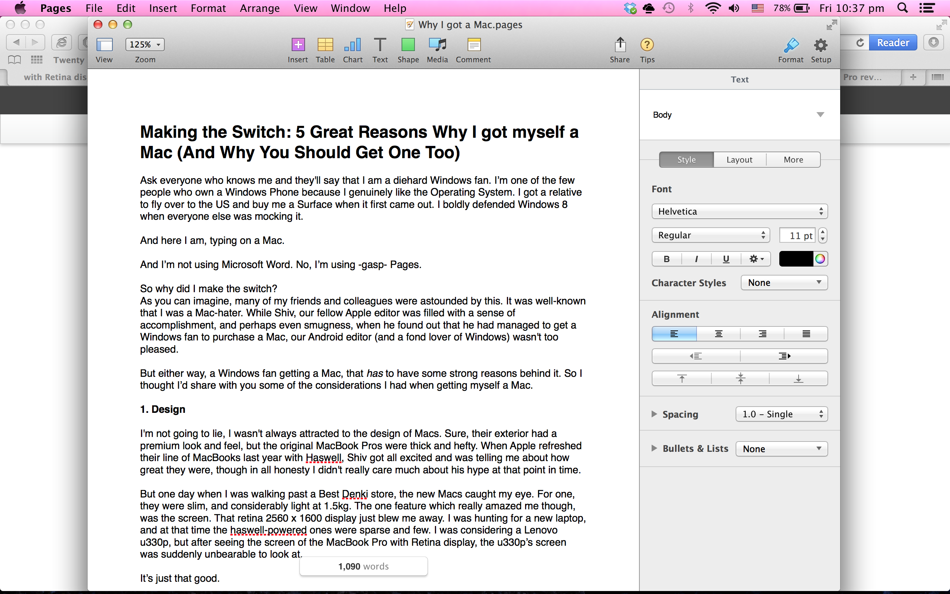The image size is (950, 594).
Task: Switch to the More tab
Action: click(x=793, y=160)
